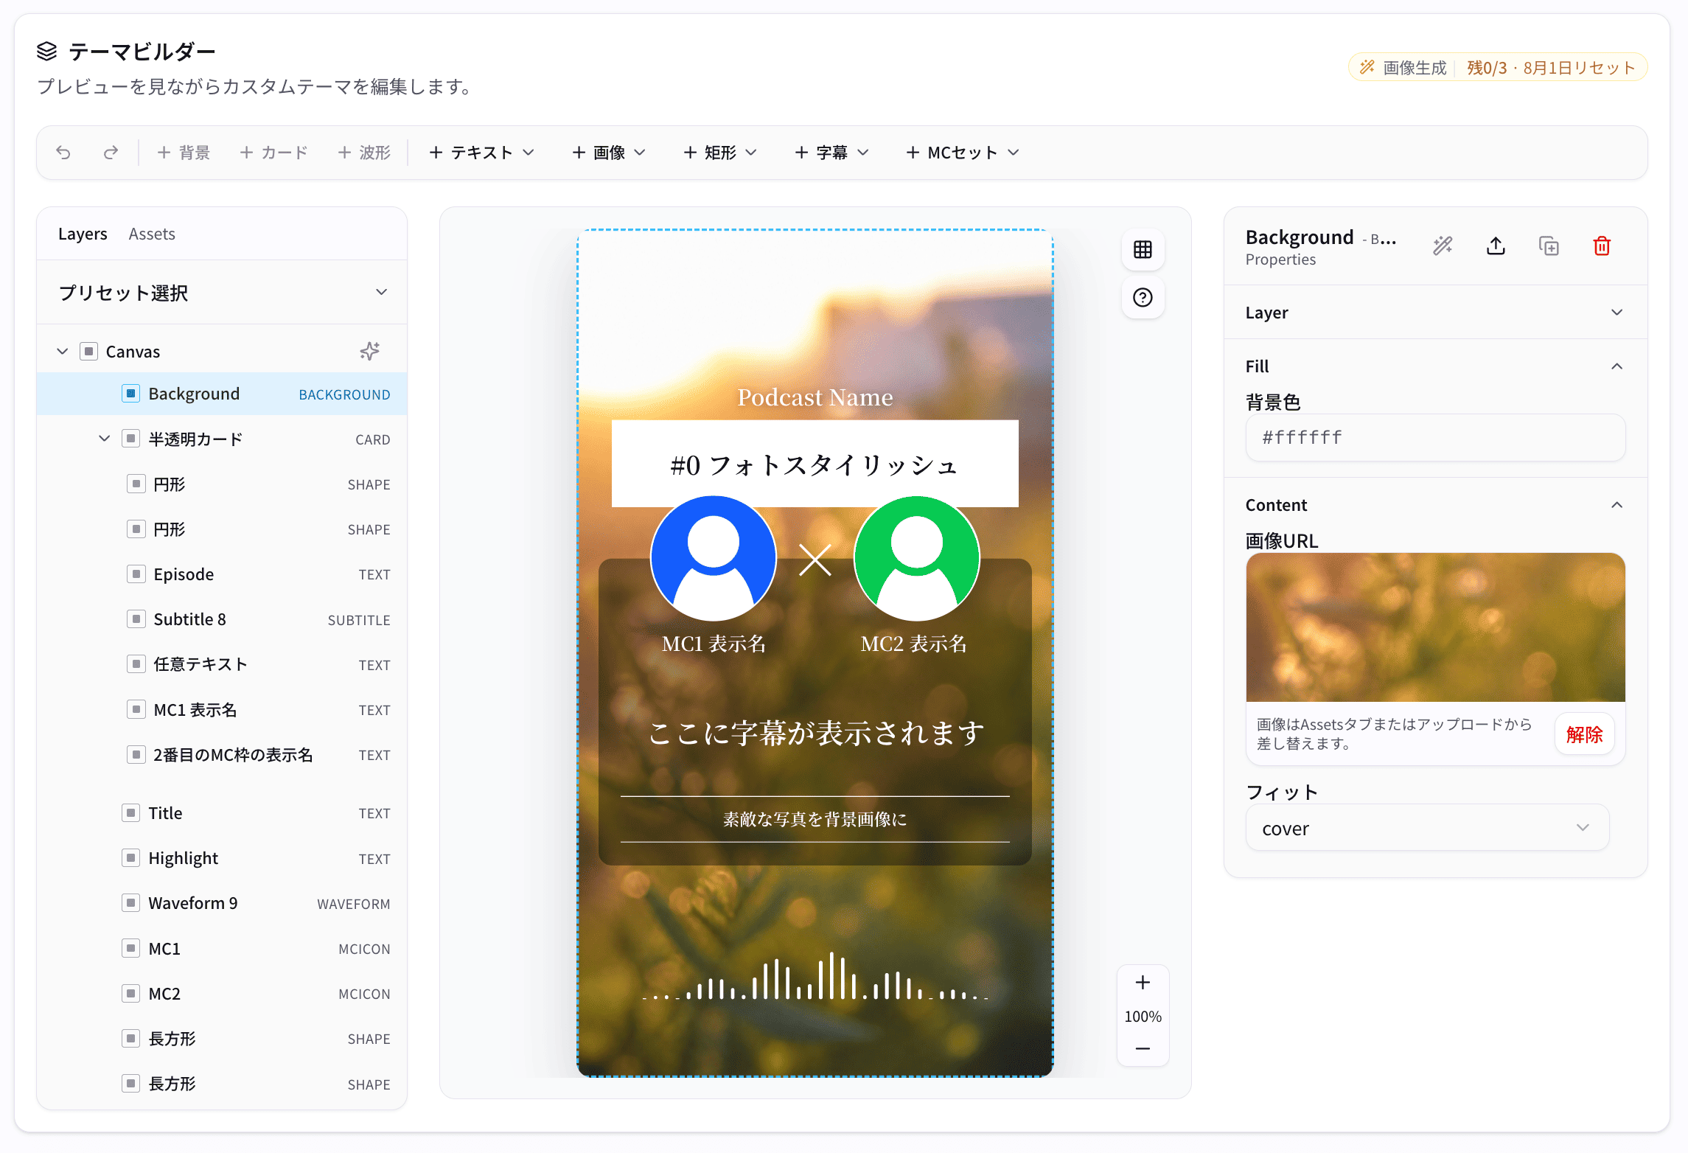Screen dimensions: 1688x1153
Task: Select the Subtitle 8 layer row
Action: [x=222, y=619]
